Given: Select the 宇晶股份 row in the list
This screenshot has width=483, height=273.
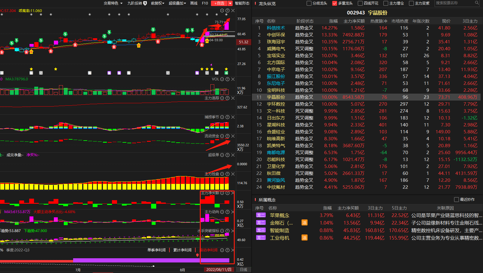Looking at the screenshot, I should [366, 97].
